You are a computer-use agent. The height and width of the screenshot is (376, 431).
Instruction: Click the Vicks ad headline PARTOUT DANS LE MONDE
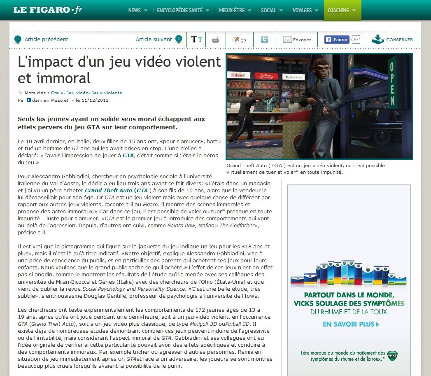(349, 295)
